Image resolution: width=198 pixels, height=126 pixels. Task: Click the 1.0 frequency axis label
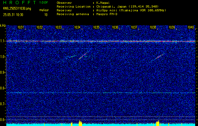click(3, 57)
